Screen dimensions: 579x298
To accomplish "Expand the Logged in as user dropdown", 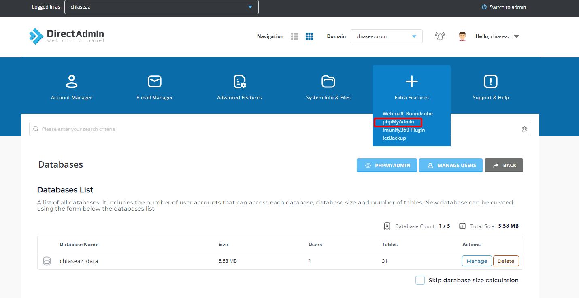I will (161, 7).
